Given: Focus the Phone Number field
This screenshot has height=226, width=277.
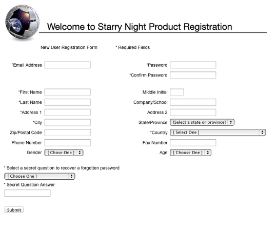Looking at the screenshot, I should point(68,143).
